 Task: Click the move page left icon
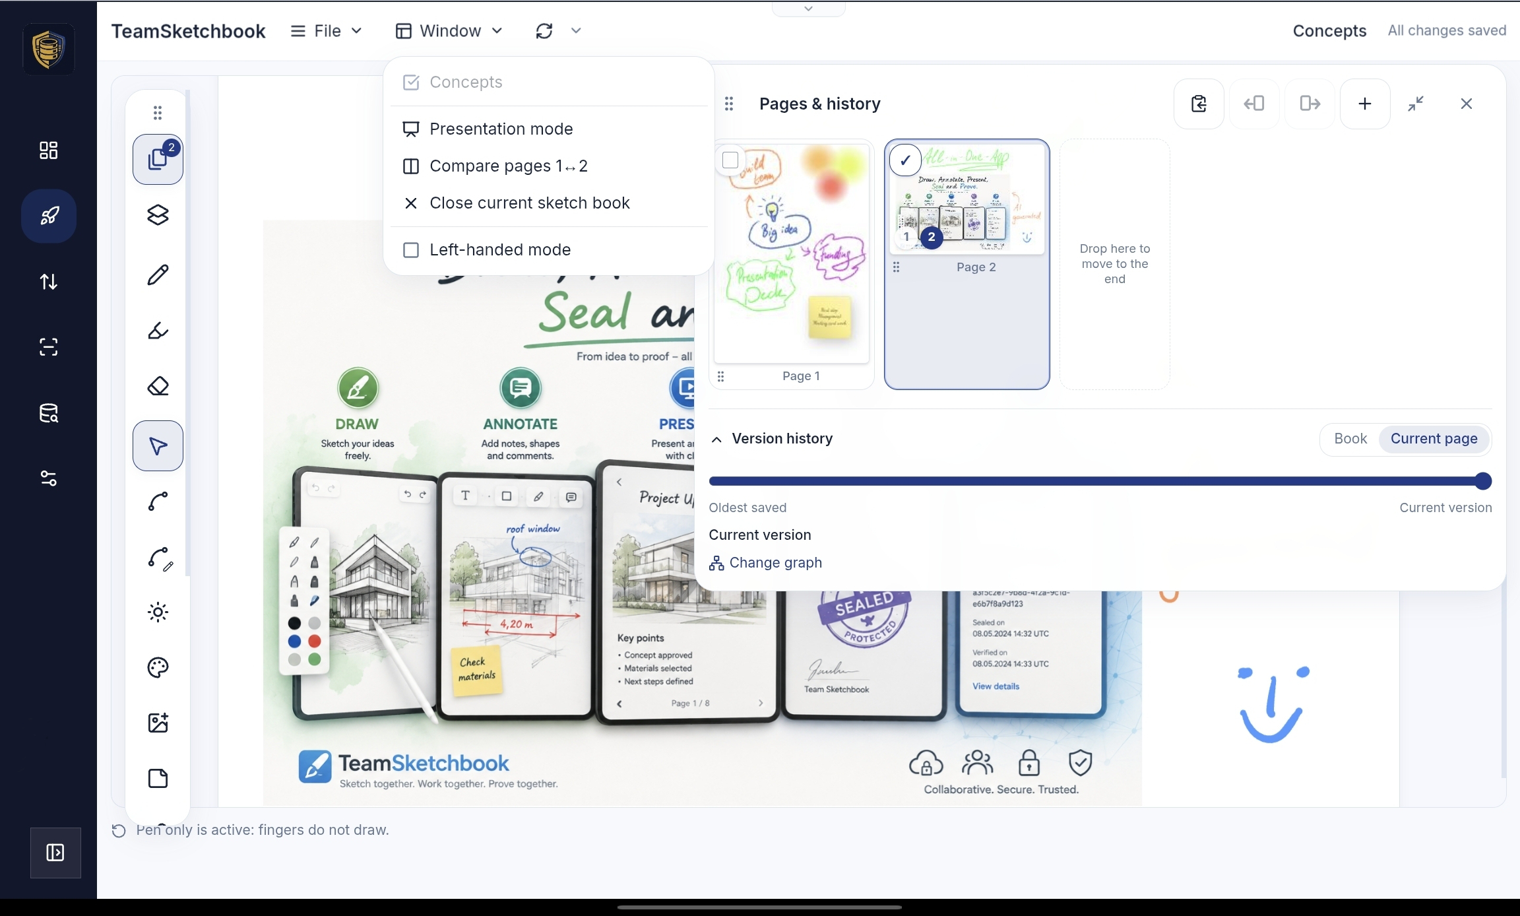pyautogui.click(x=1254, y=104)
